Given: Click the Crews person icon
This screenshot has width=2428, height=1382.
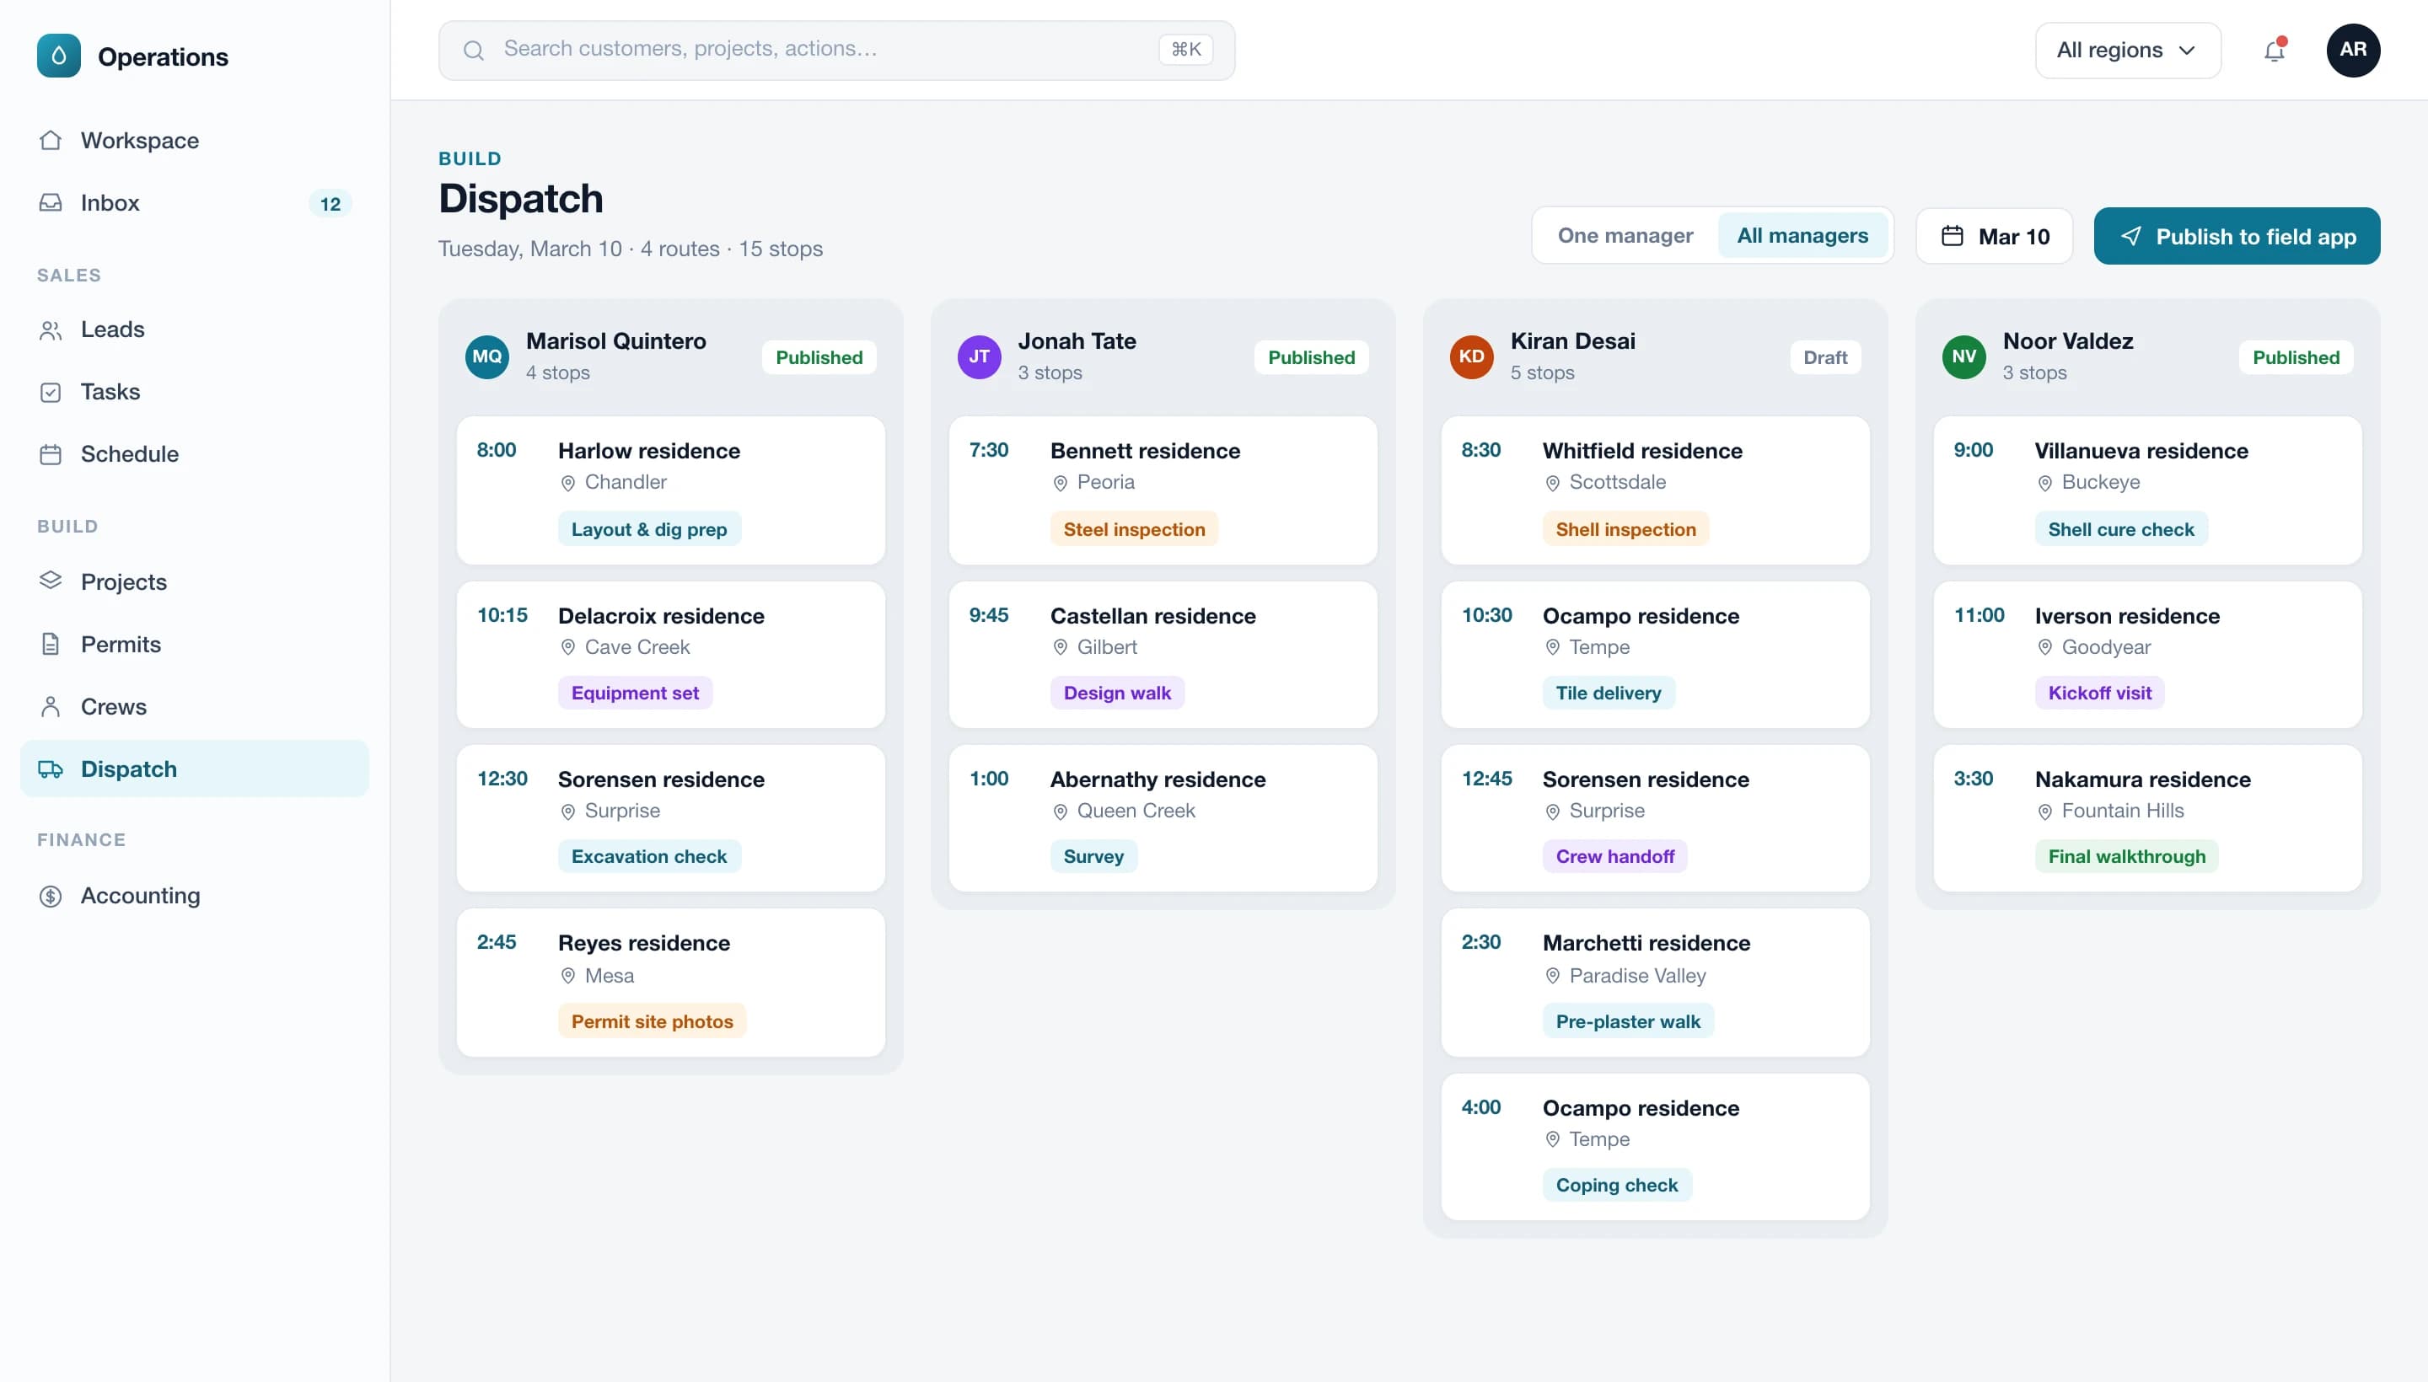Looking at the screenshot, I should click(x=51, y=707).
